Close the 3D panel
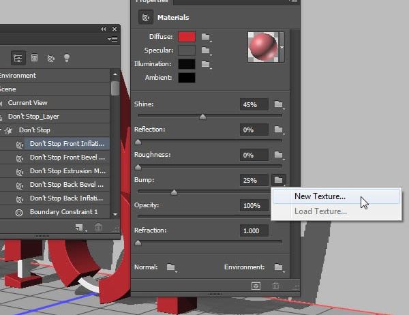The height and width of the screenshot is (315, 409). coord(115,29)
